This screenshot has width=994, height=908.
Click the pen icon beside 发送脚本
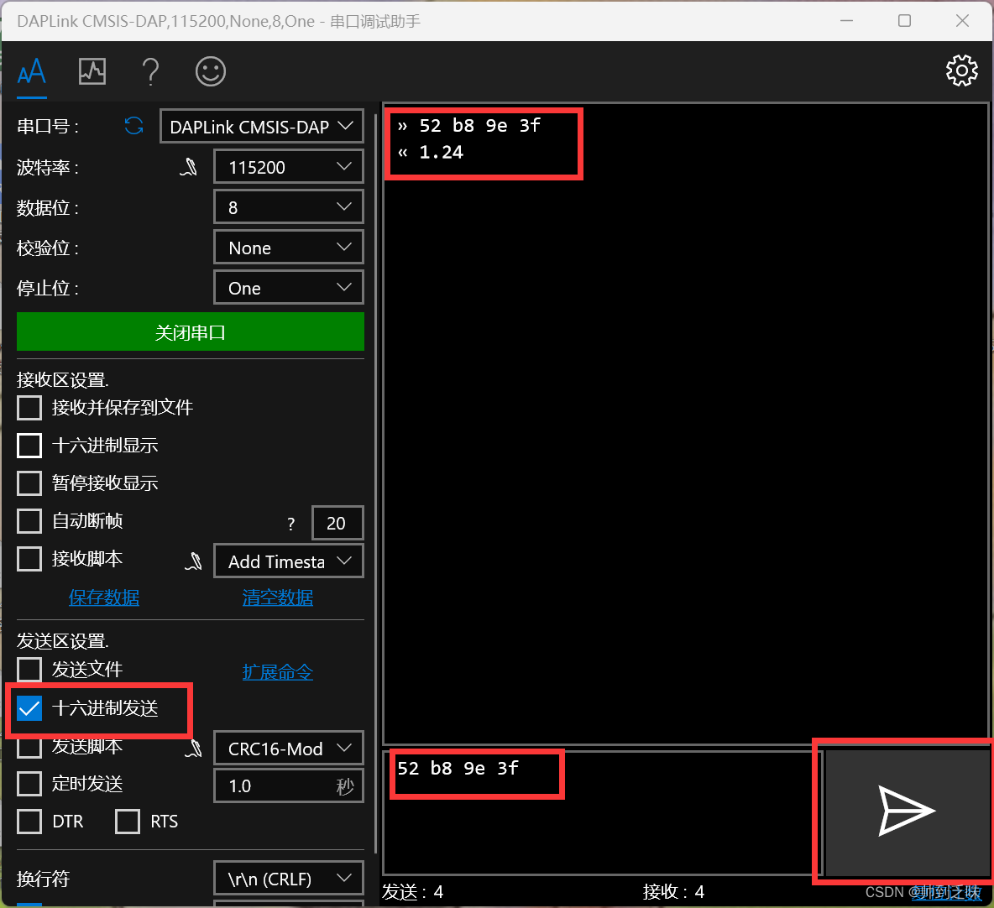[x=194, y=748]
